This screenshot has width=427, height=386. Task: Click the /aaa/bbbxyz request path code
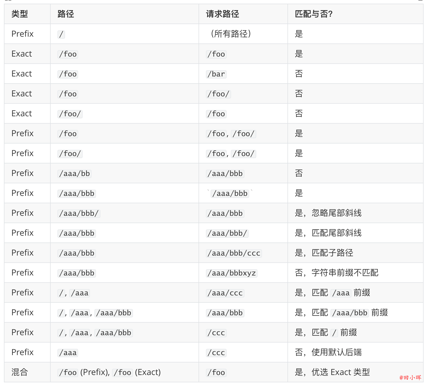pyautogui.click(x=232, y=273)
